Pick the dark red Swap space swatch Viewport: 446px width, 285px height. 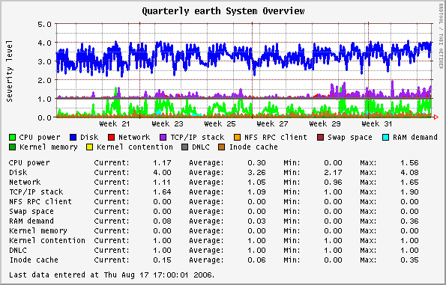[x=321, y=138]
